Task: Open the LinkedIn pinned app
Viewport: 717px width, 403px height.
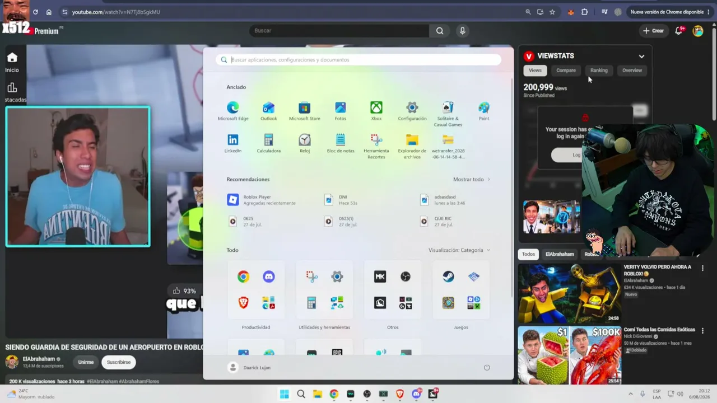Action: pyautogui.click(x=233, y=143)
